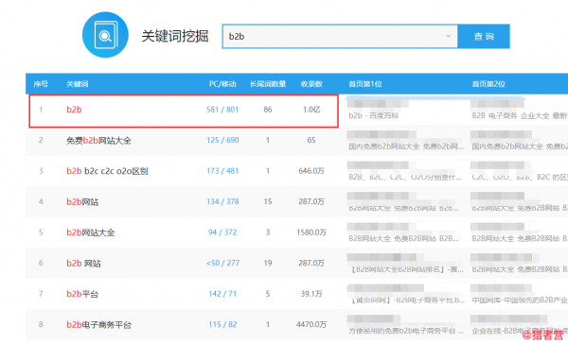Click the 1580.0万 indexed count
The width and height of the screenshot is (568, 343).
coord(311,232)
